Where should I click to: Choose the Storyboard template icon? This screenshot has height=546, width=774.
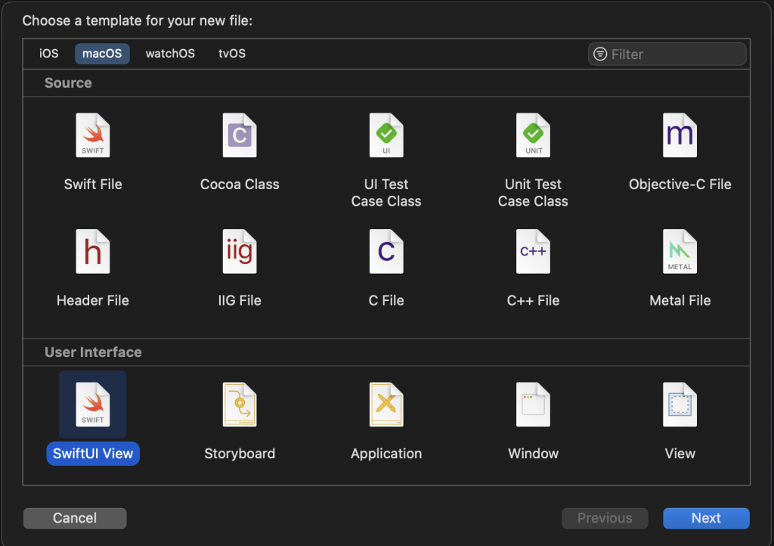click(240, 405)
